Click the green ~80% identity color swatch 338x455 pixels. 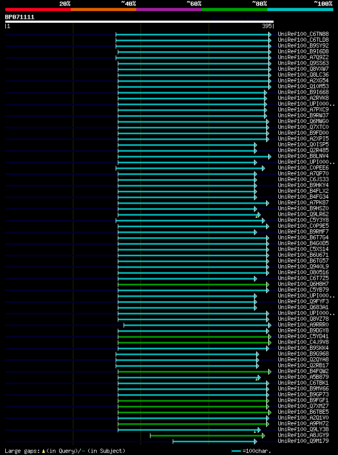coord(234,10)
